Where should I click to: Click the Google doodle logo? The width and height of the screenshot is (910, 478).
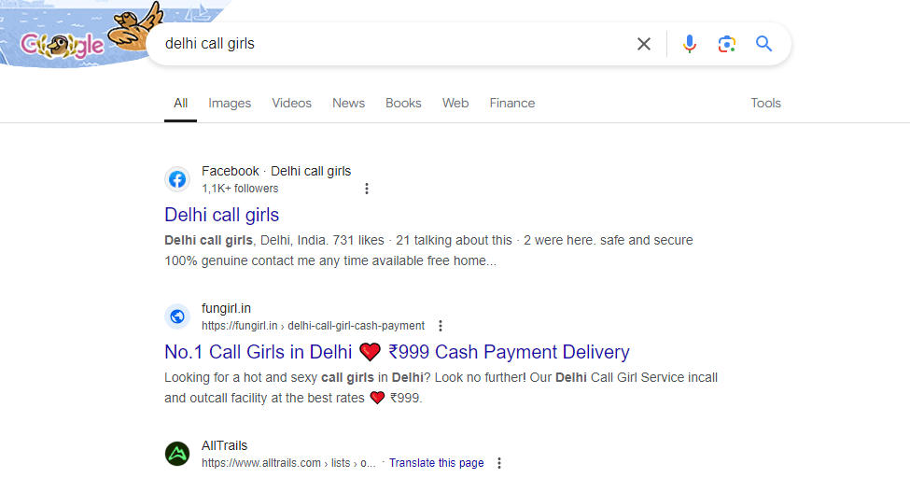coord(63,44)
